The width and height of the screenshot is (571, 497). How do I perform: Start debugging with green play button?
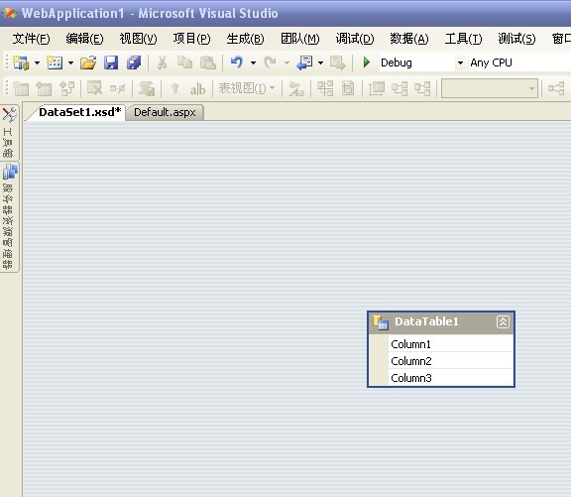pyautogui.click(x=367, y=62)
